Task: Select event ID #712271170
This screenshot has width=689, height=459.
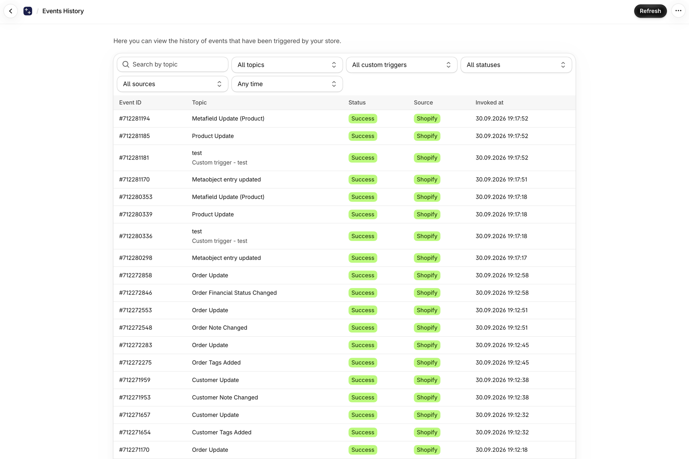Action: click(x=134, y=450)
